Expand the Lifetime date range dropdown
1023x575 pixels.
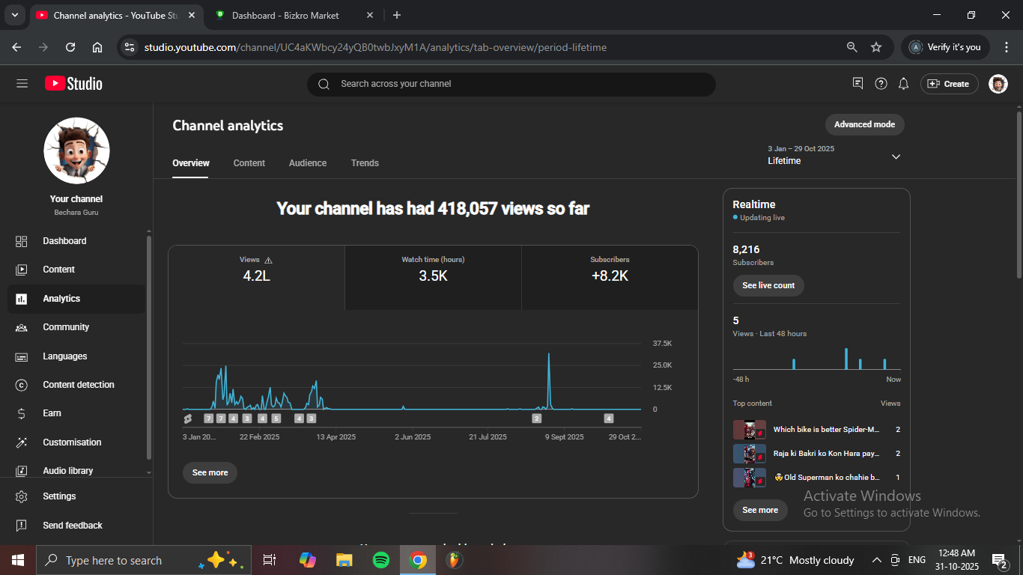896,156
